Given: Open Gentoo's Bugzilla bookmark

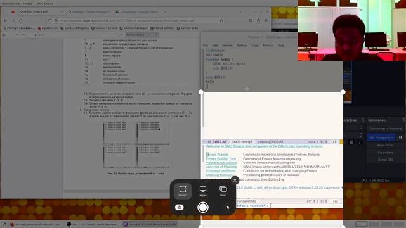Looking at the screenshot, I should click(x=75, y=28).
